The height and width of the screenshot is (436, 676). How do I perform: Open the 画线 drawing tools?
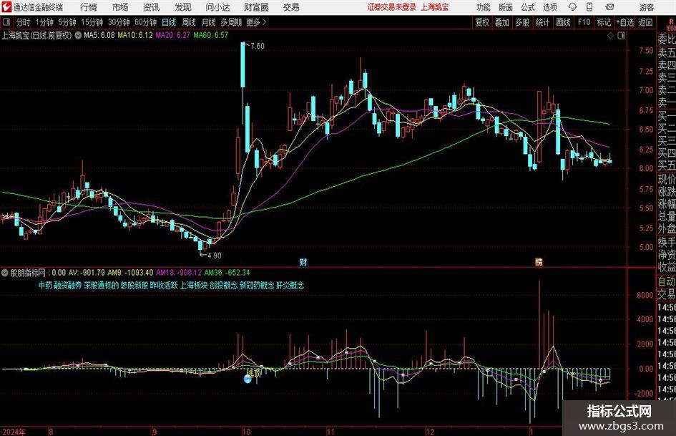click(563, 22)
